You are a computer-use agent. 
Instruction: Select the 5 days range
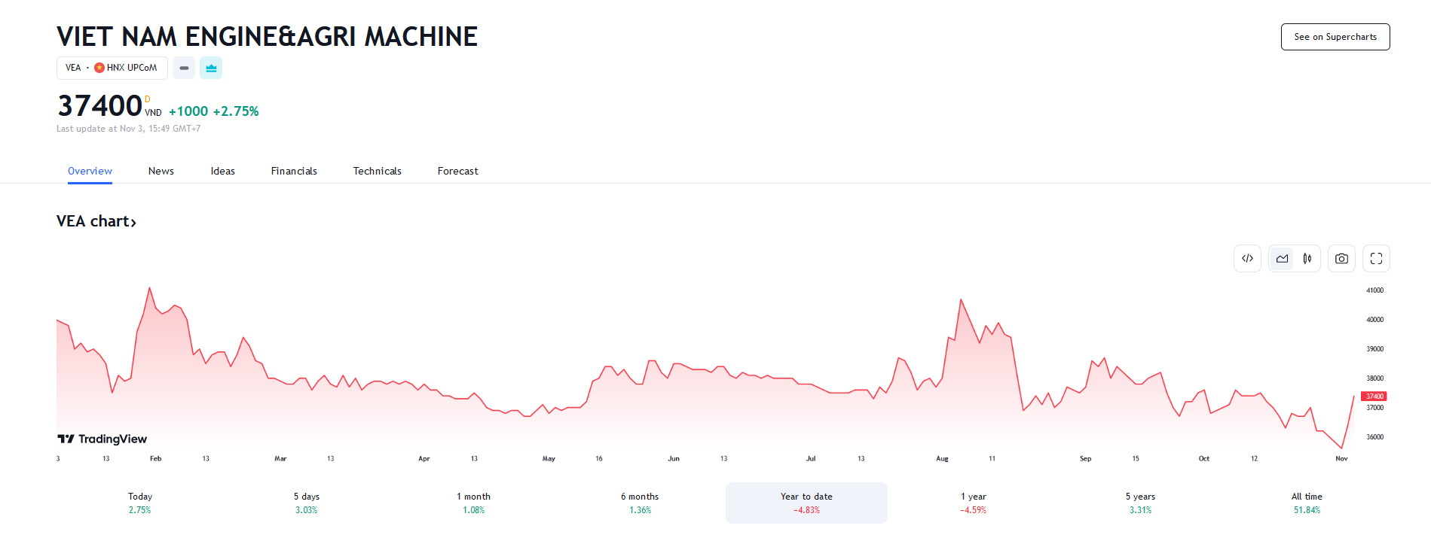coord(307,503)
